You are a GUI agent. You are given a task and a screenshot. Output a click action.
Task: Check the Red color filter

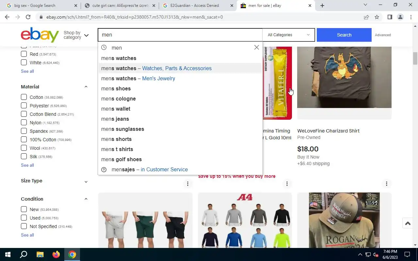(24, 54)
